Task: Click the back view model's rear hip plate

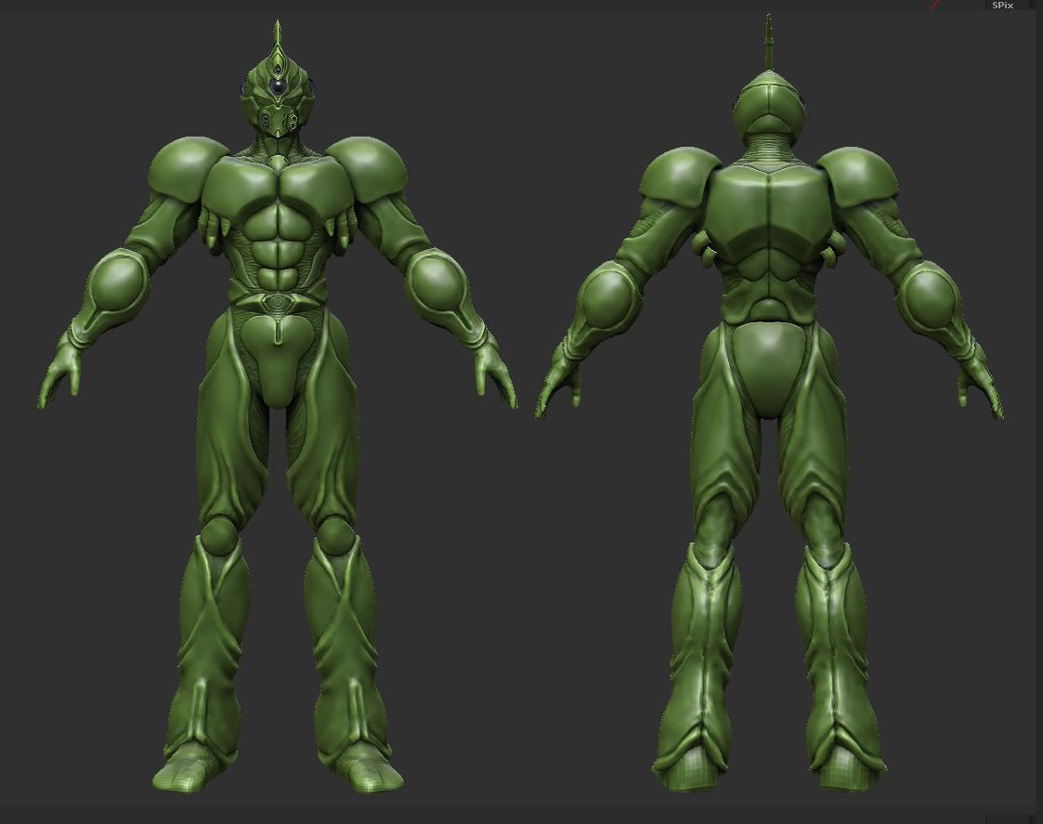Action: coord(769,367)
